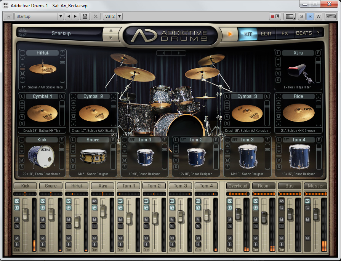This screenshot has height=261, width=341.
Task: Click the phase invert icon on Kick channel
Action: (x=17, y=238)
